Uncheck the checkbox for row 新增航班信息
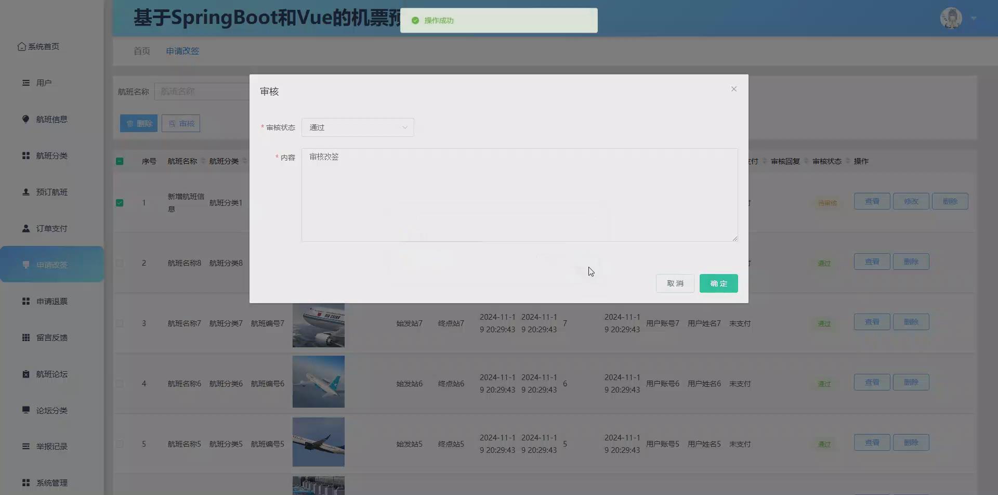The height and width of the screenshot is (495, 998). [120, 203]
